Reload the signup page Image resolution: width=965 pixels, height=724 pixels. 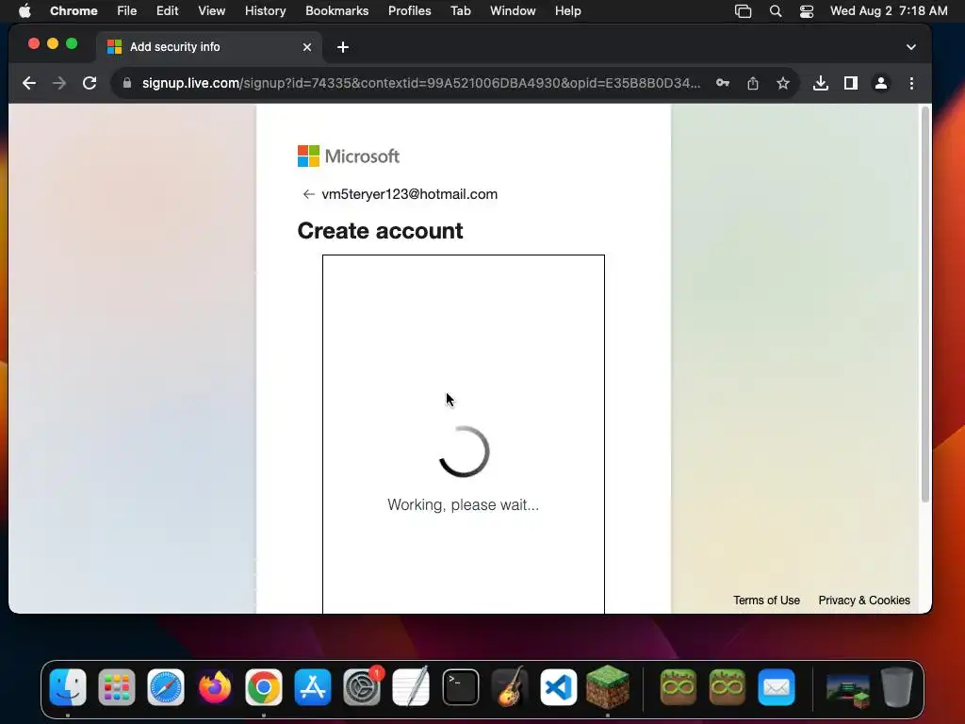click(x=90, y=83)
